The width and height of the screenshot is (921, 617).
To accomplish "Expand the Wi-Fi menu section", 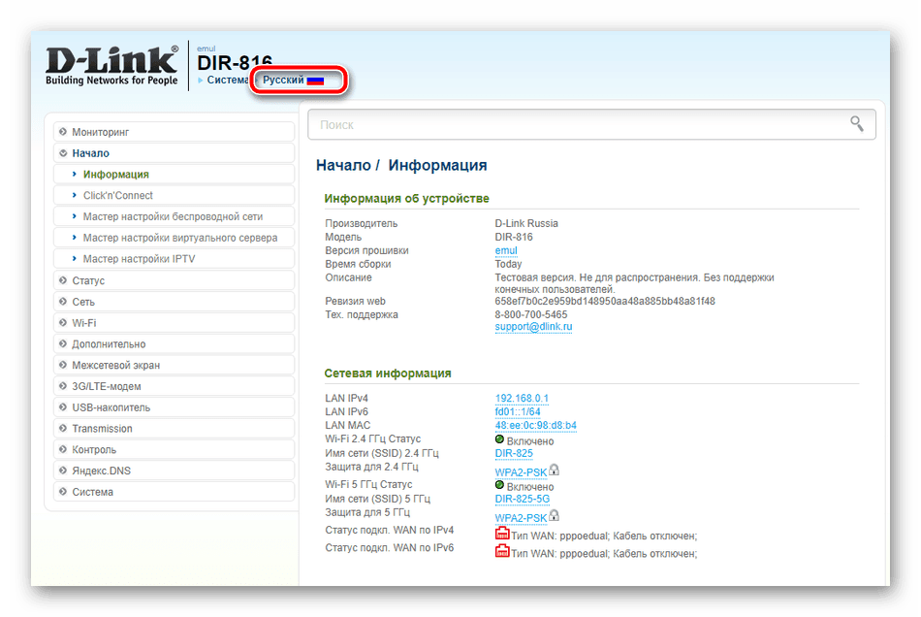I will click(x=174, y=323).
